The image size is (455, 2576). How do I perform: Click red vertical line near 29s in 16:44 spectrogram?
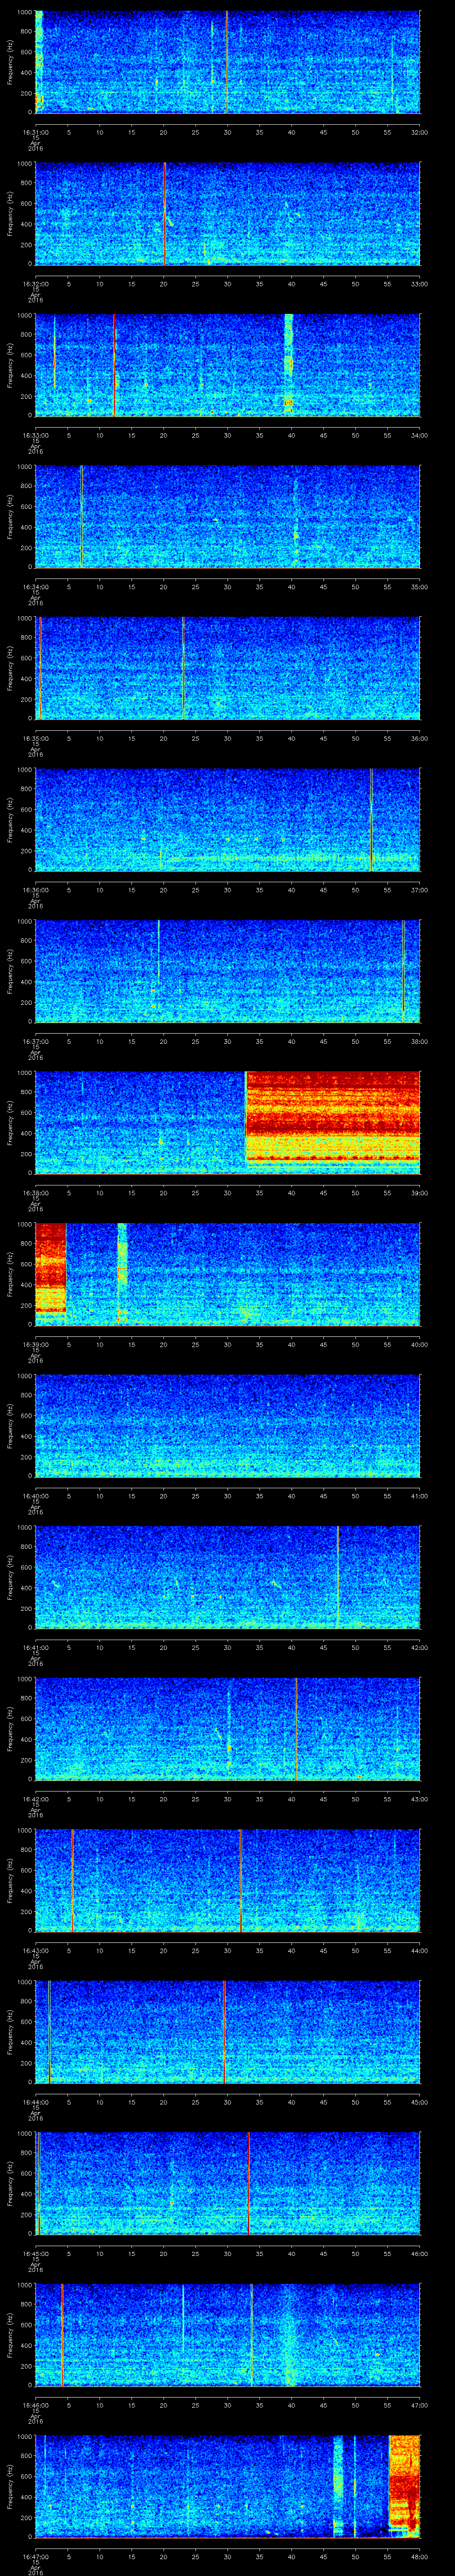click(224, 2032)
